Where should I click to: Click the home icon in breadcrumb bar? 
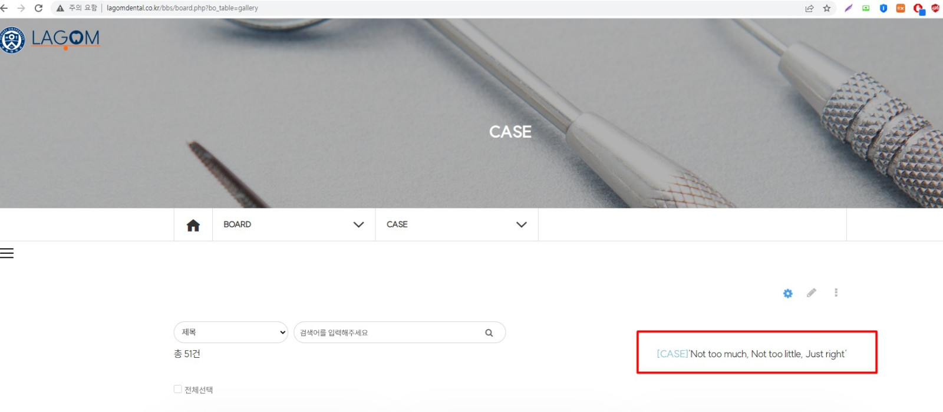(193, 225)
